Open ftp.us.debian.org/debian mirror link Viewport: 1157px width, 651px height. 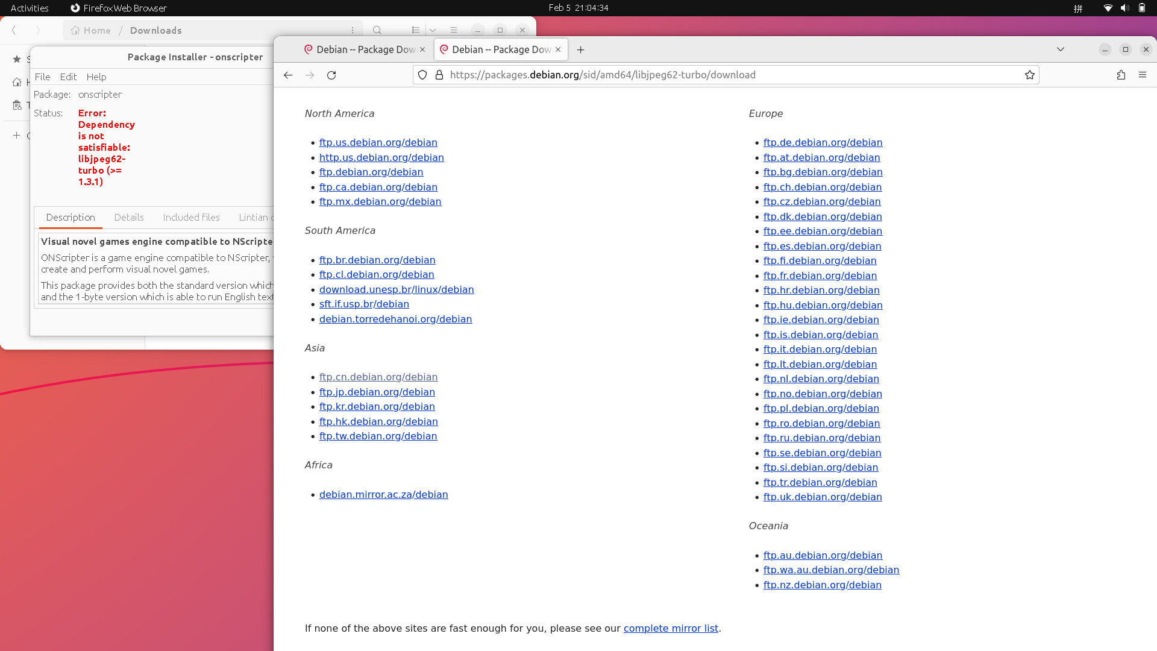coord(378,142)
